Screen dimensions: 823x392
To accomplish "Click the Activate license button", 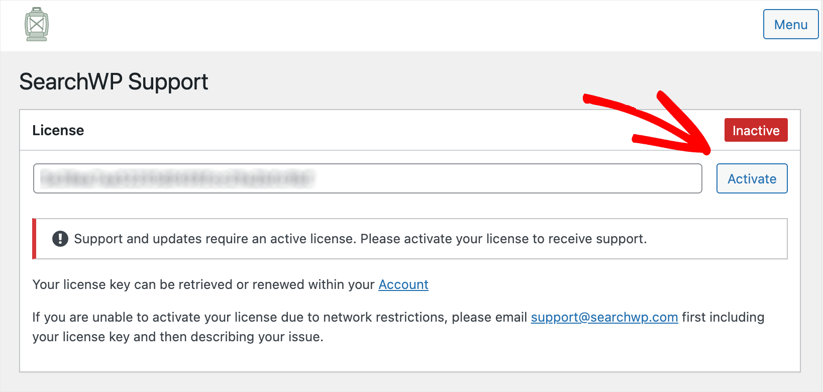I will (x=752, y=178).
